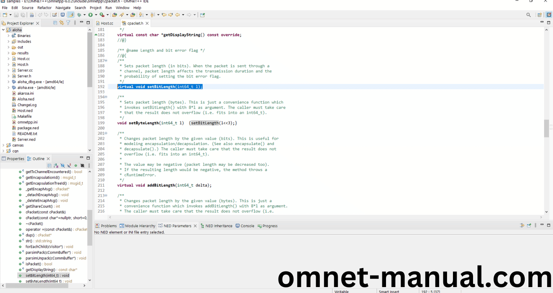Open the Console tab in bottom panel
553x293 pixels.
coord(247,226)
